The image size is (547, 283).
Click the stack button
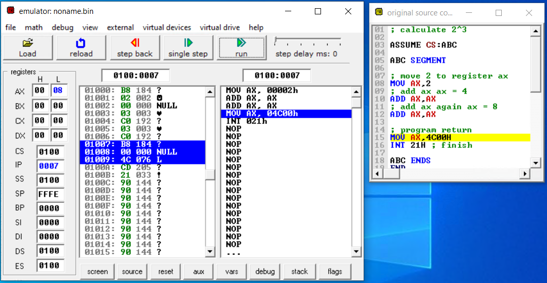299,272
